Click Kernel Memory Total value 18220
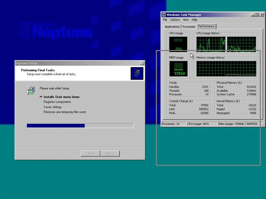266x199 pixels. [252, 105]
